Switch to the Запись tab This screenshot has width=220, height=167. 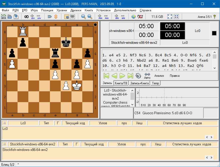107,83
